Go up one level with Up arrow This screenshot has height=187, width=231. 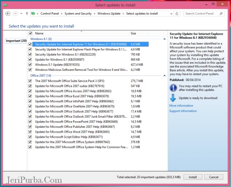pos(27,14)
